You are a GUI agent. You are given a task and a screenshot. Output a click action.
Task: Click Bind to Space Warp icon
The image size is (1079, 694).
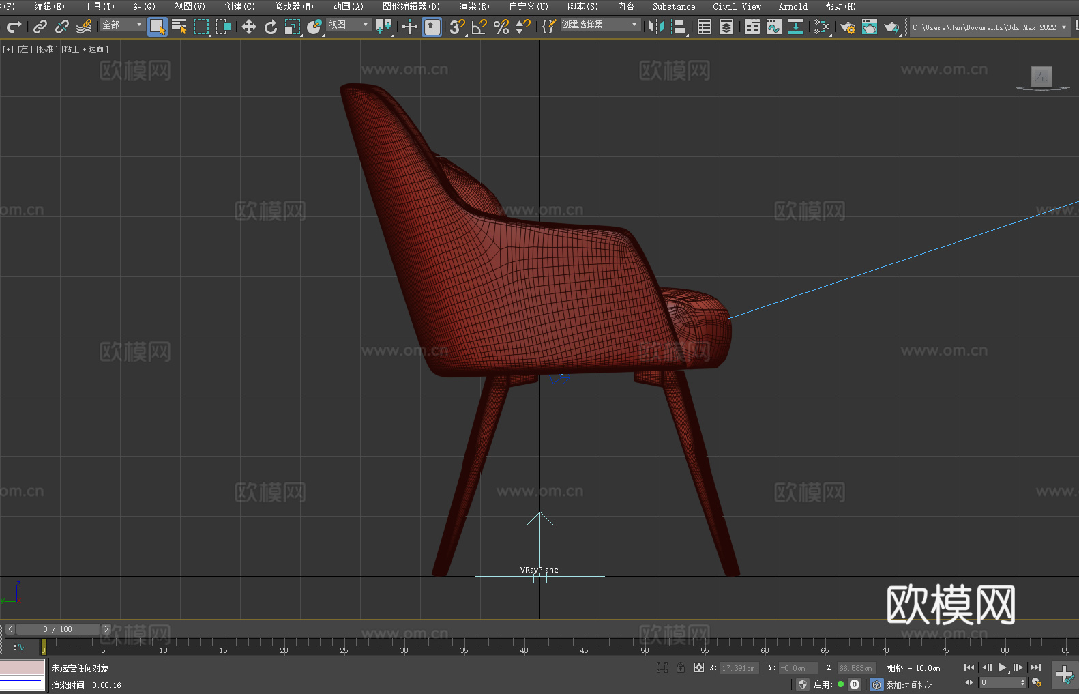point(84,27)
